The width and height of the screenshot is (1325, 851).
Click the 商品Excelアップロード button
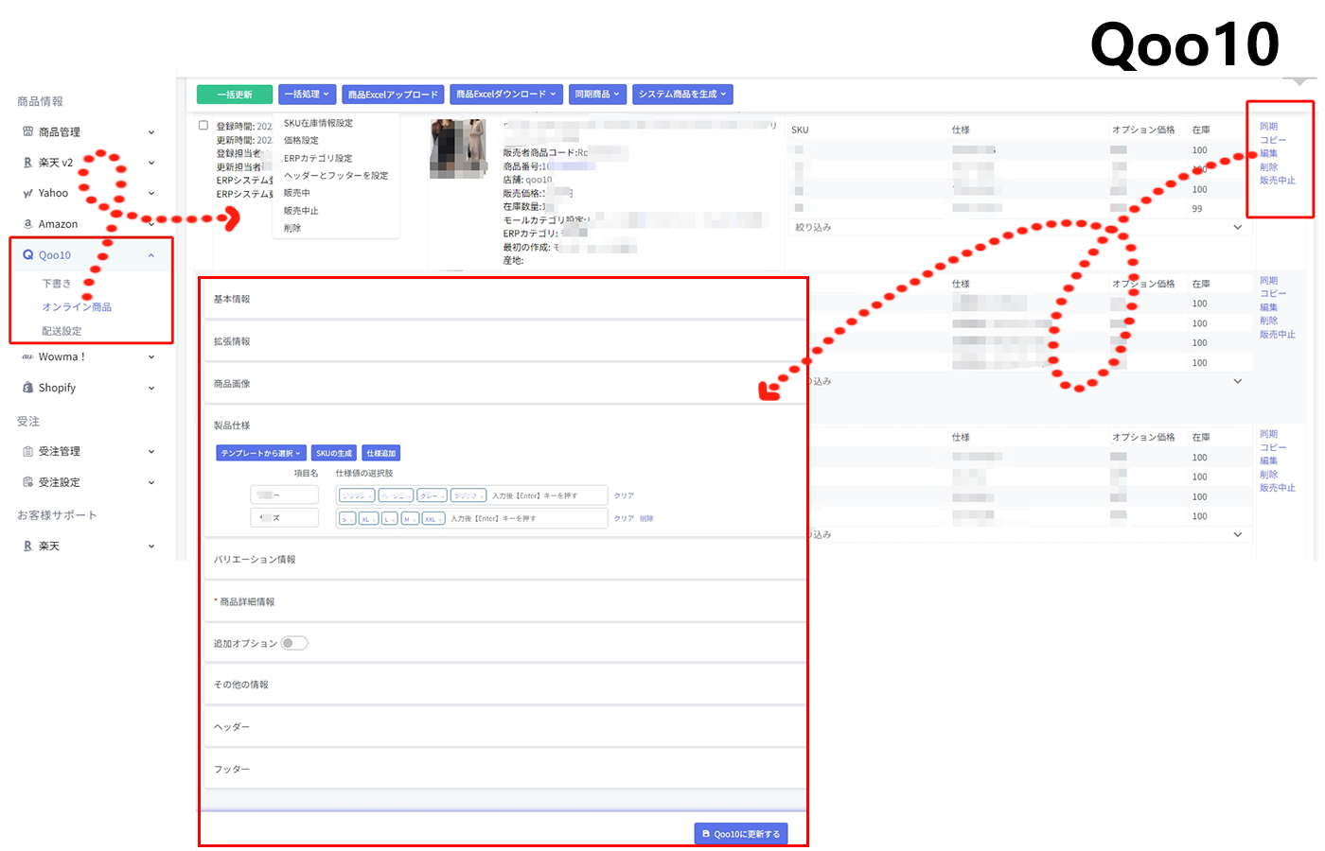click(x=393, y=95)
